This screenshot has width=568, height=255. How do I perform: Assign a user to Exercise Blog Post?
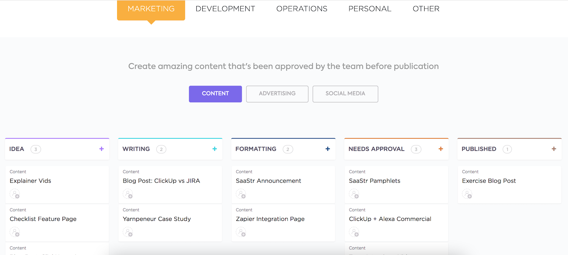467,194
